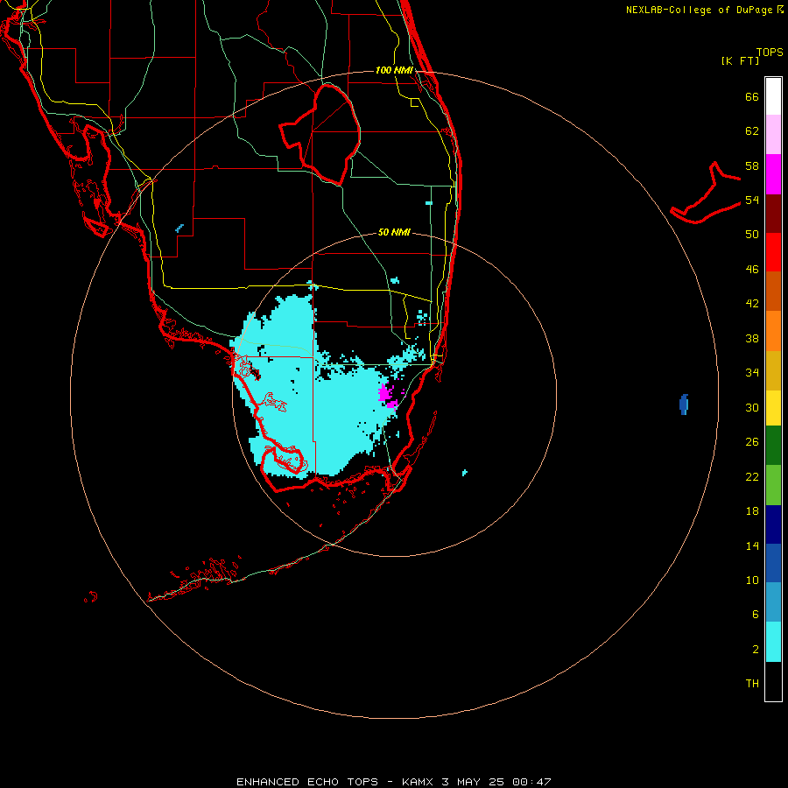Click the light pink legend swatch

[x=773, y=135]
